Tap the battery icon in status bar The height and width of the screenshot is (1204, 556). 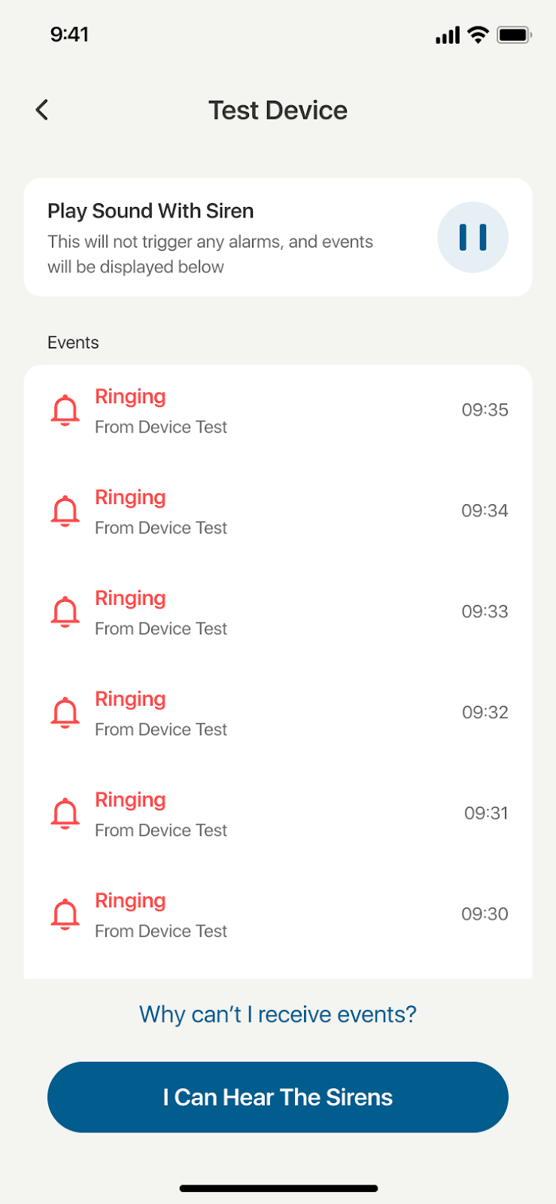click(514, 35)
